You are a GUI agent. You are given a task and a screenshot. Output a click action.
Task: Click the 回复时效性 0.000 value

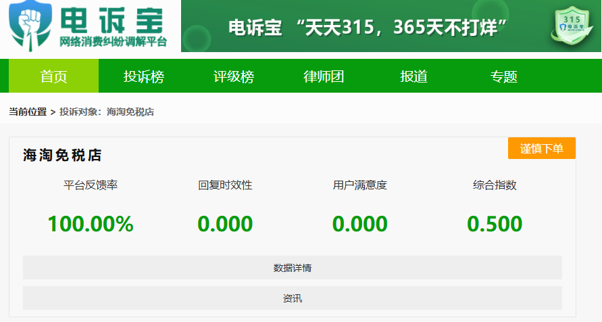coord(225,224)
